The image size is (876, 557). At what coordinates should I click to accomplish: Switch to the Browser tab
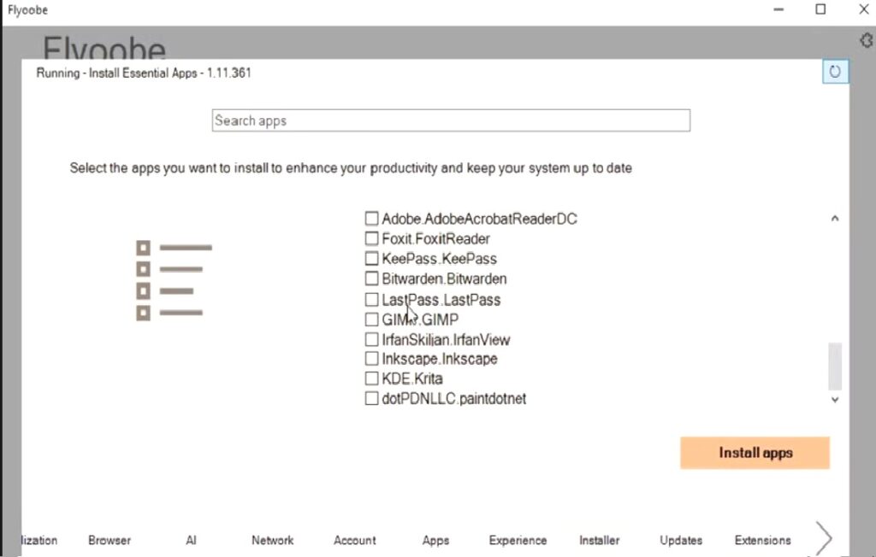click(x=109, y=540)
